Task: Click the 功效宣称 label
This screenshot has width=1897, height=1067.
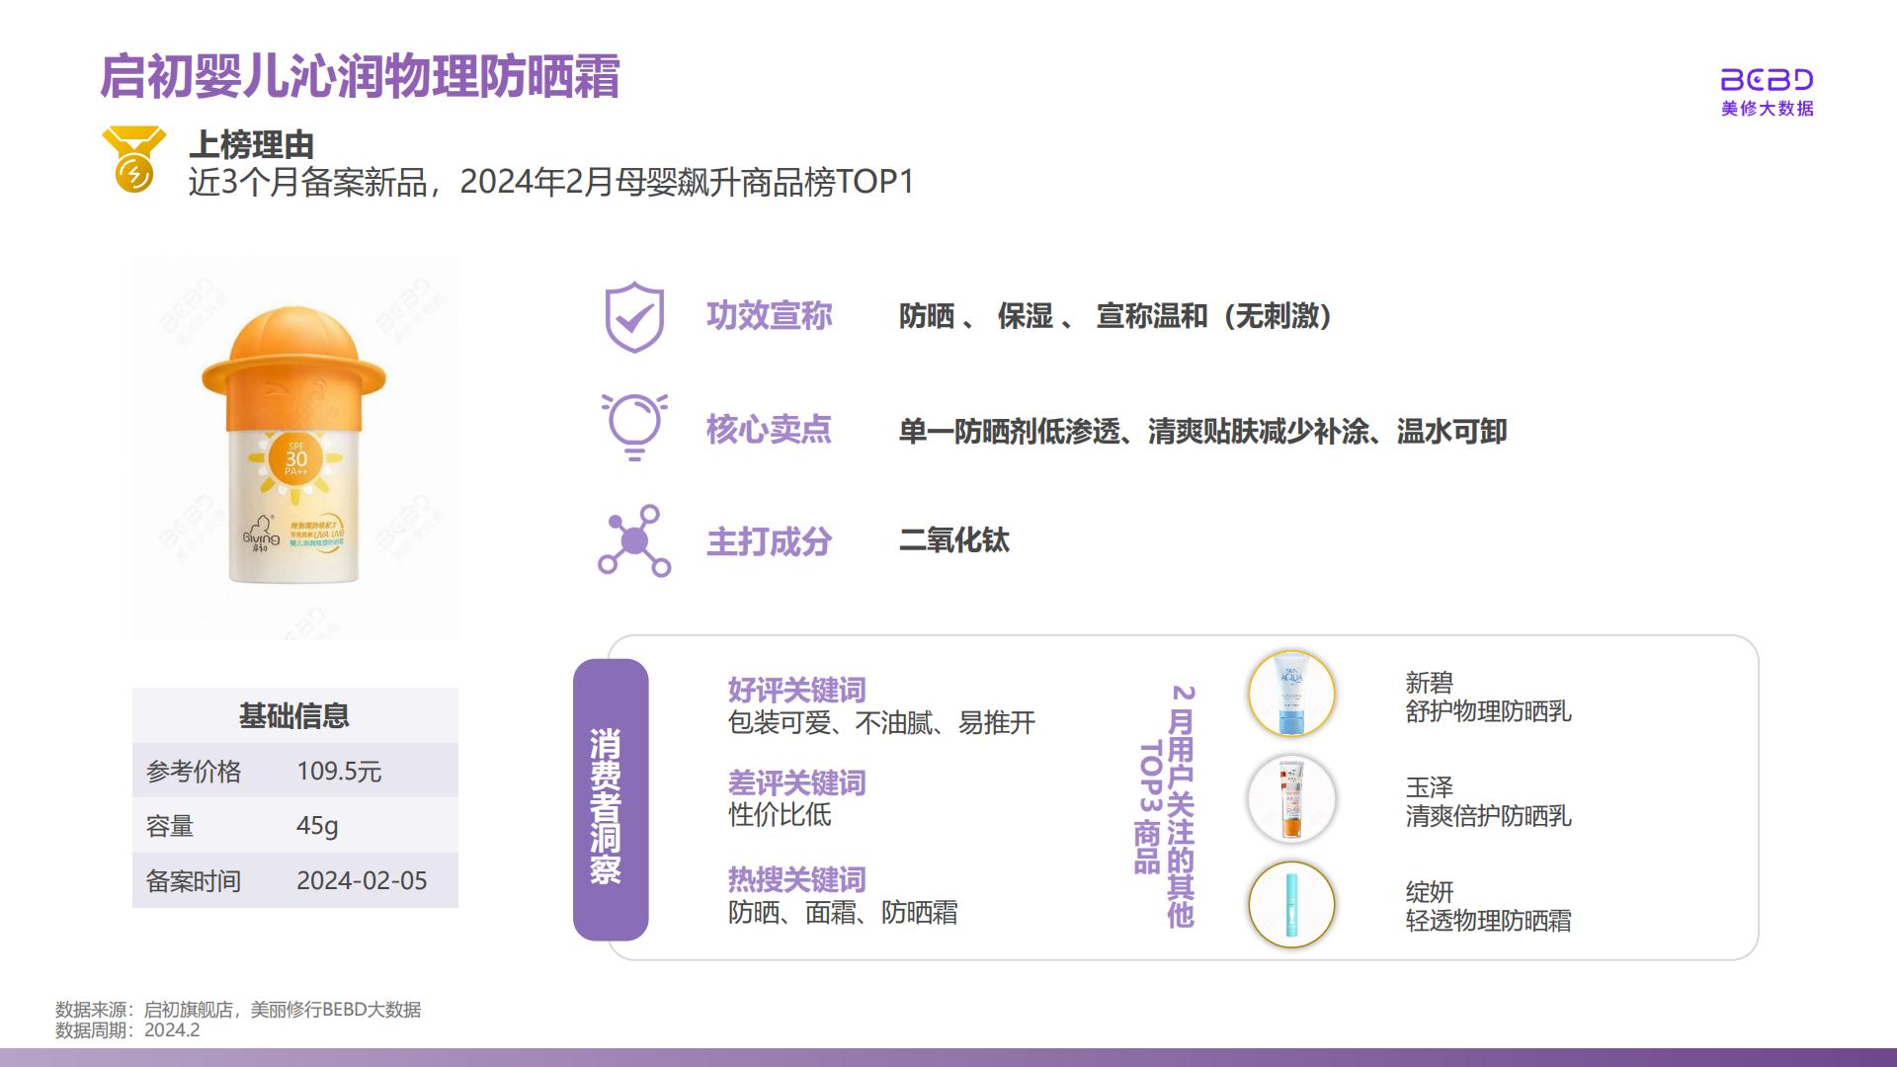Action: point(769,316)
